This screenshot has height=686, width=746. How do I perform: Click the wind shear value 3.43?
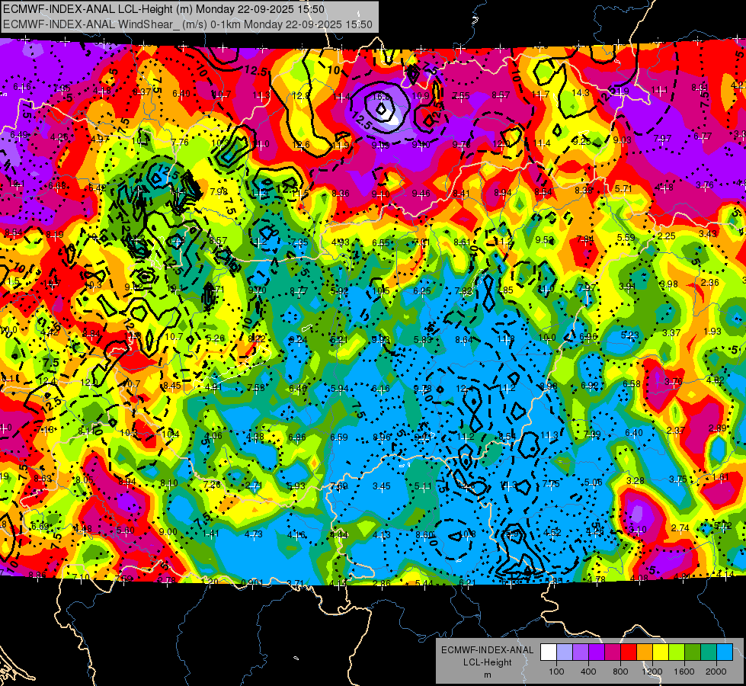708,234
